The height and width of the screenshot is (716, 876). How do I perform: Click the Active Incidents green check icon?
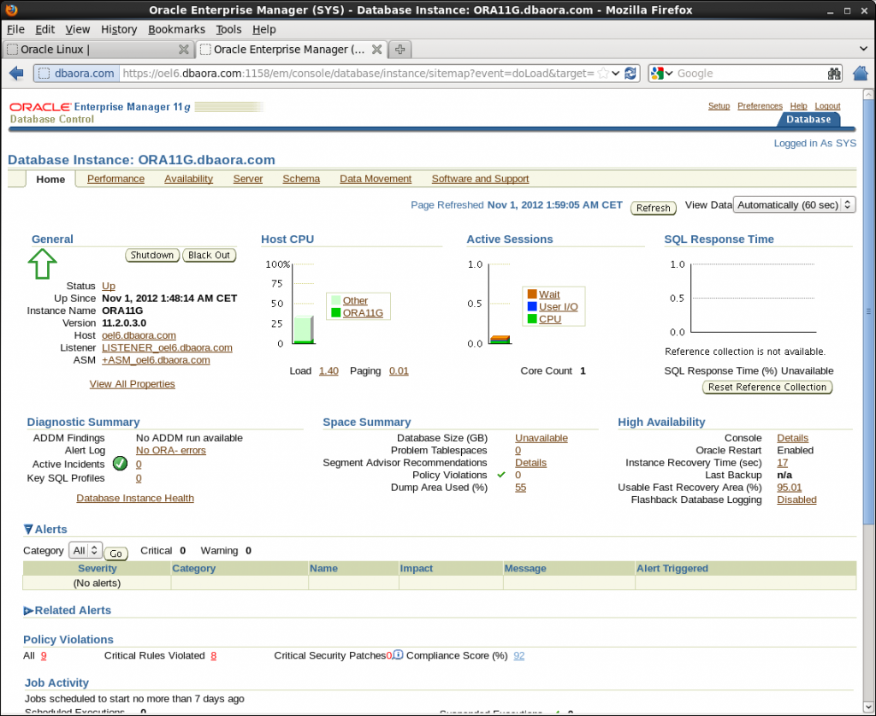click(121, 465)
